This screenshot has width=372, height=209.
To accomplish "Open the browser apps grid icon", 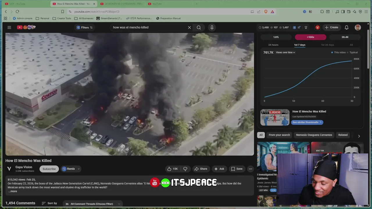I will pyautogui.click(x=5, y=18).
